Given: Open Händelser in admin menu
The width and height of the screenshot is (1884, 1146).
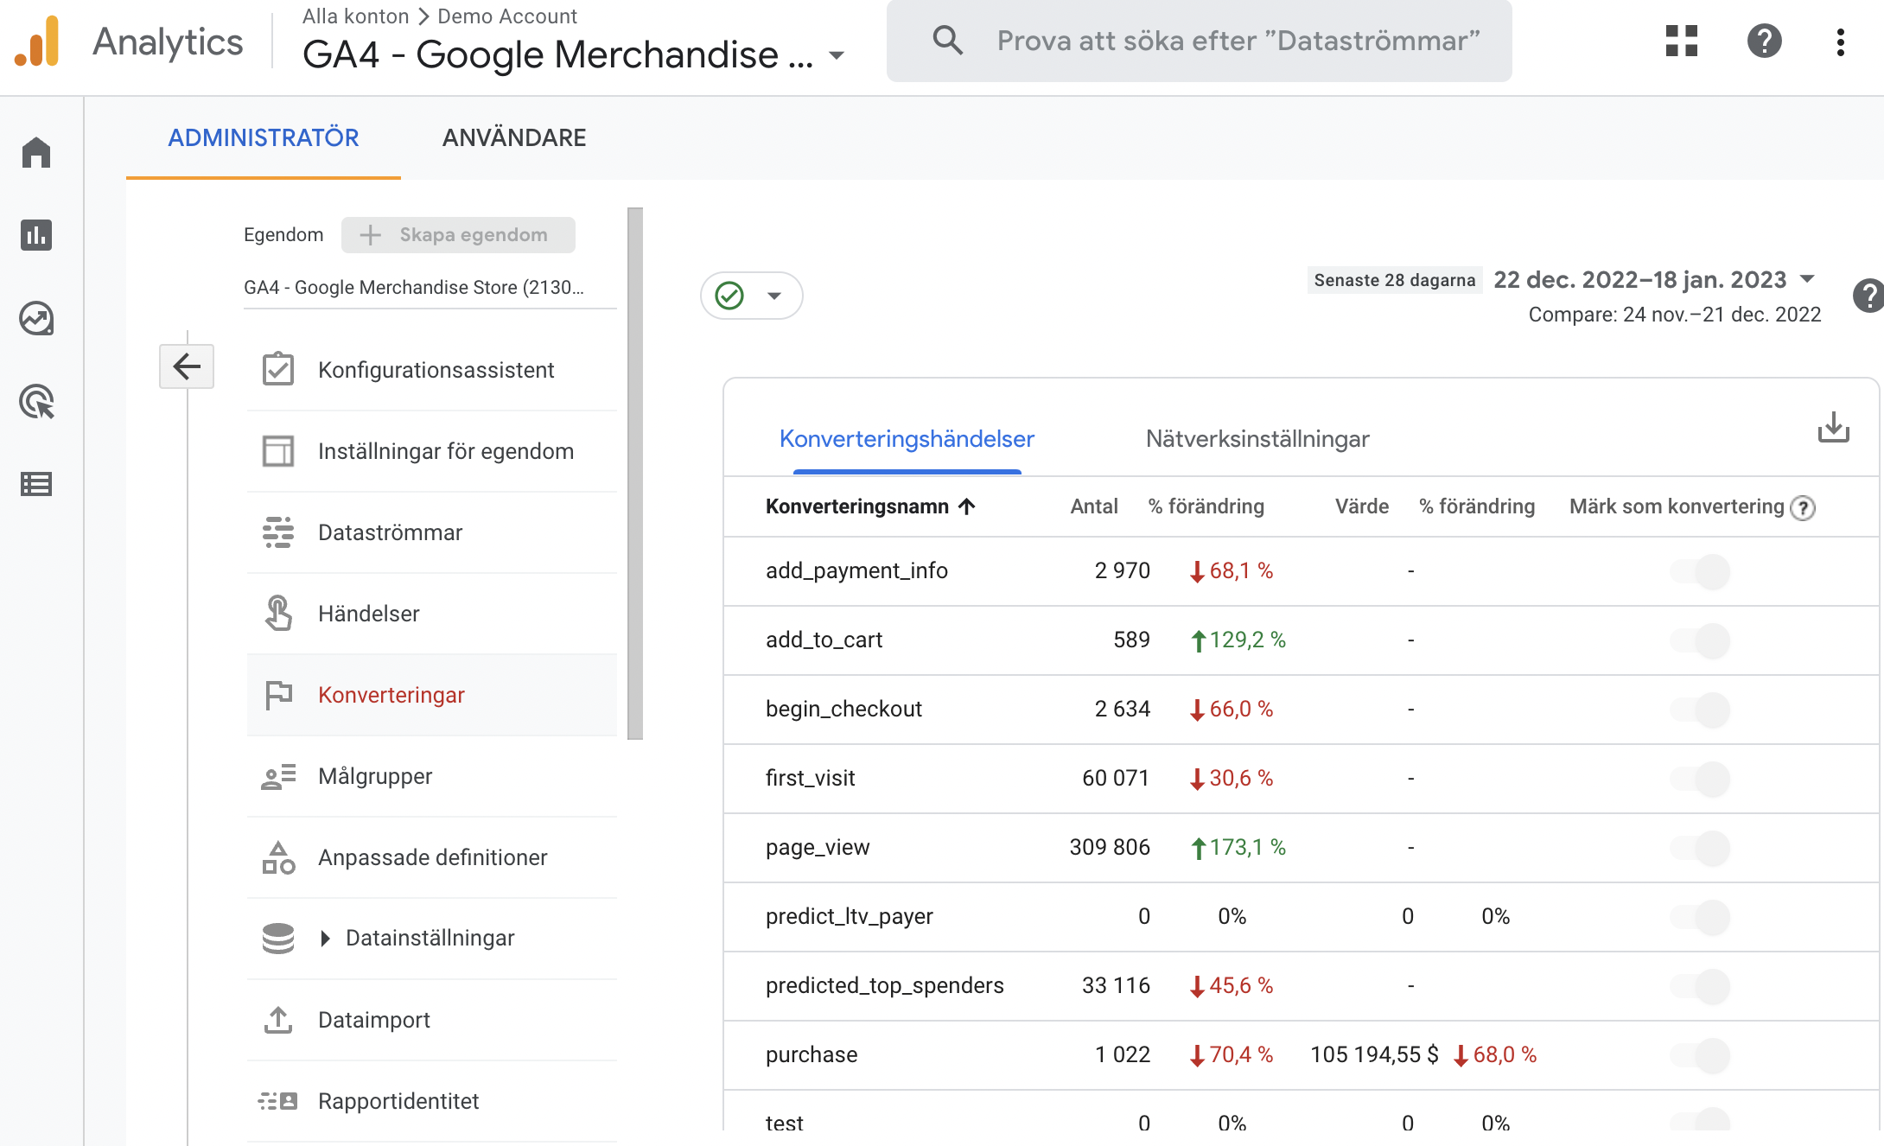Looking at the screenshot, I should 368,614.
